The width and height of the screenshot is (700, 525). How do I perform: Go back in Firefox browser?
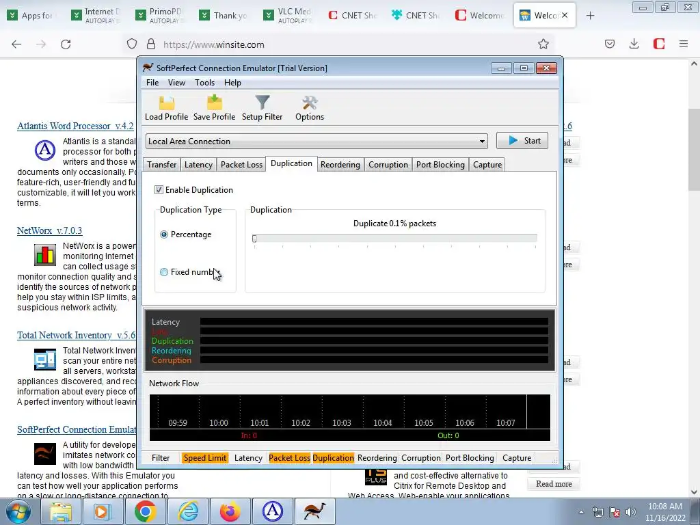(x=16, y=44)
